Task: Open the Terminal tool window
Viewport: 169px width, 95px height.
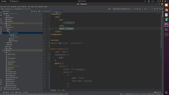Action: [18, 92]
